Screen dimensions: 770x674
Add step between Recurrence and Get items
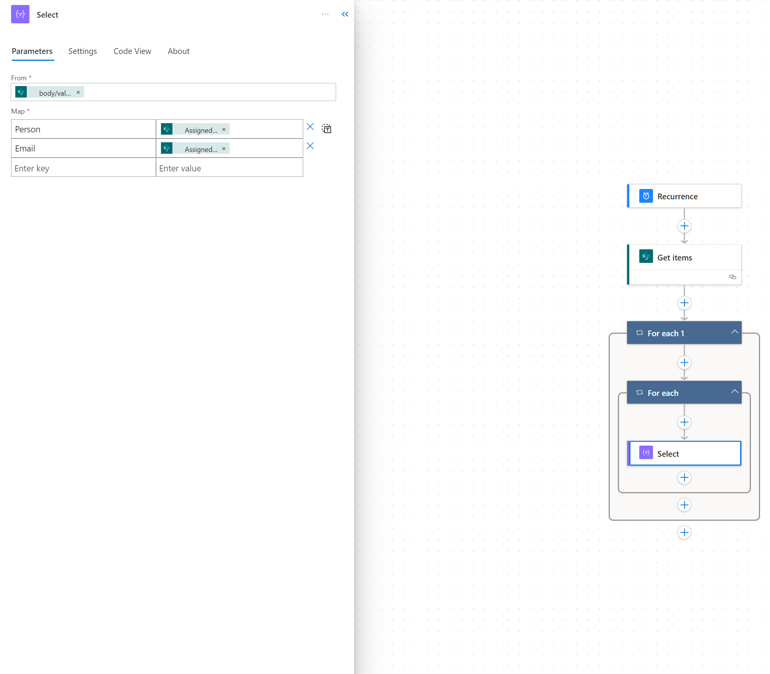coord(684,226)
